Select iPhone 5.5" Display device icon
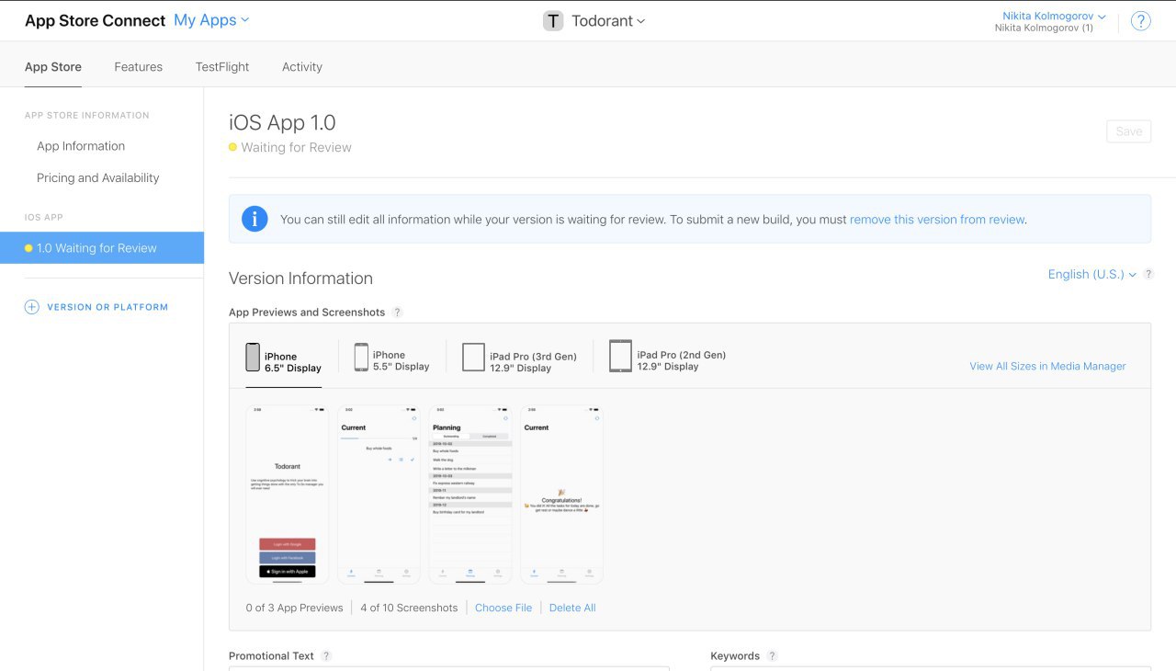 361,357
